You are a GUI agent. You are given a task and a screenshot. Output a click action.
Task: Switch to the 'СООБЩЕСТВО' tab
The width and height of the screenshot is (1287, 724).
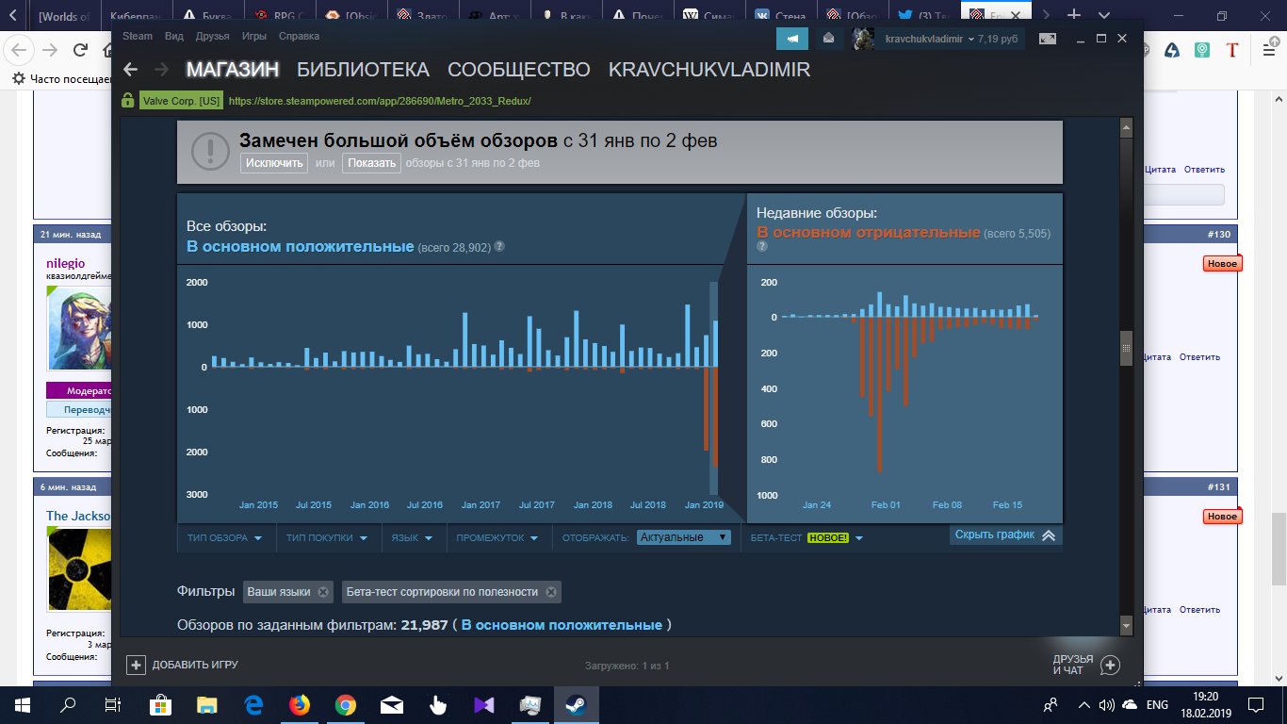click(x=519, y=70)
